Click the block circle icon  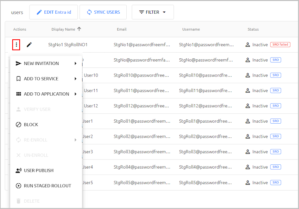click(18, 124)
